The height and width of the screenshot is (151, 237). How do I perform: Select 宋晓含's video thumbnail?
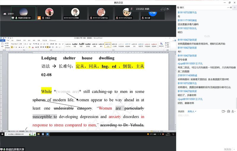(x=49, y=13)
